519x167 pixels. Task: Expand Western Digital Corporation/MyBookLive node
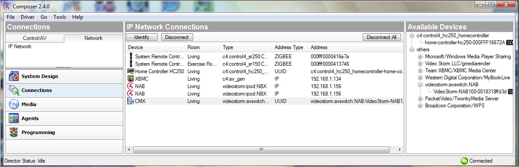(420, 78)
